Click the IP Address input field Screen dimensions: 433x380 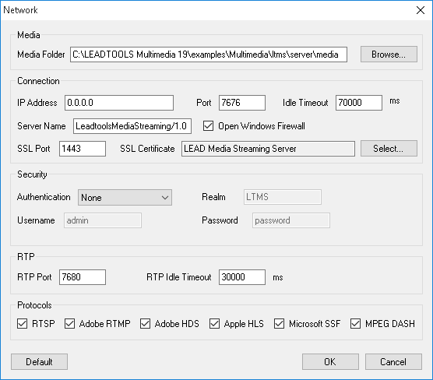click(x=119, y=103)
